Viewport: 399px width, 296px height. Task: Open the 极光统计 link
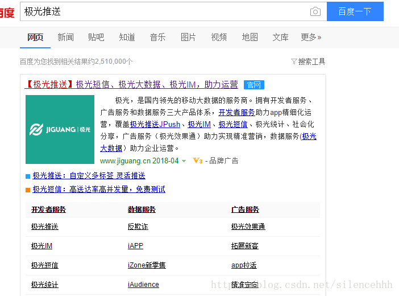(45, 285)
